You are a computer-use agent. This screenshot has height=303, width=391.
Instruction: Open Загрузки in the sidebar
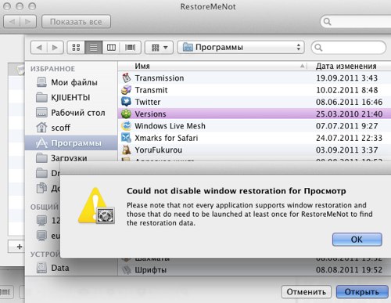[x=71, y=157]
